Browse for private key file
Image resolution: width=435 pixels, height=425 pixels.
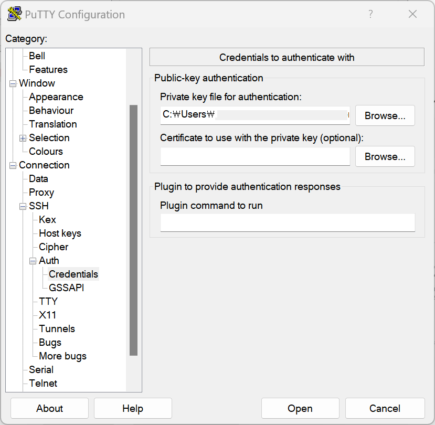(385, 115)
